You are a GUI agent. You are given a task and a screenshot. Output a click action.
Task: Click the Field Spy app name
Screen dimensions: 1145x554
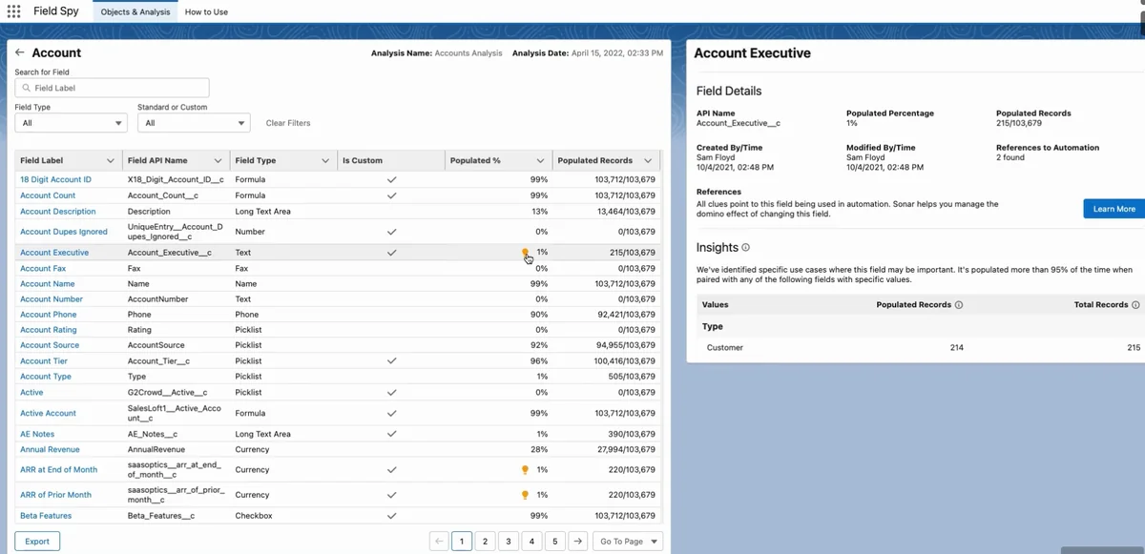[x=56, y=11]
